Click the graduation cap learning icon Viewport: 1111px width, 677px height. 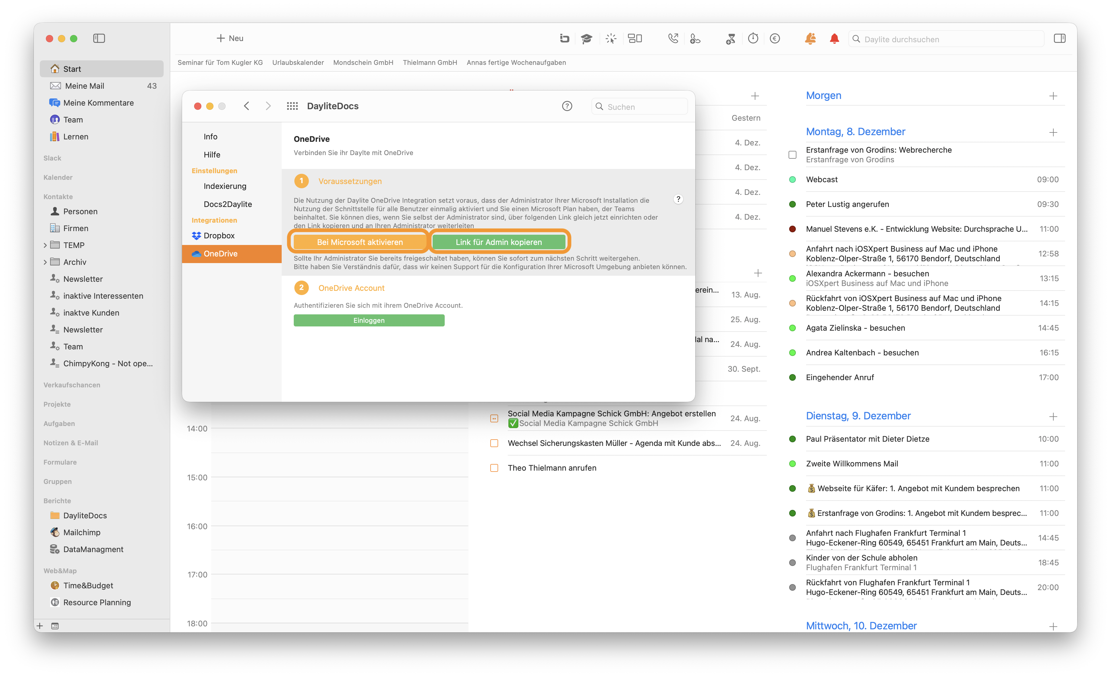point(586,38)
